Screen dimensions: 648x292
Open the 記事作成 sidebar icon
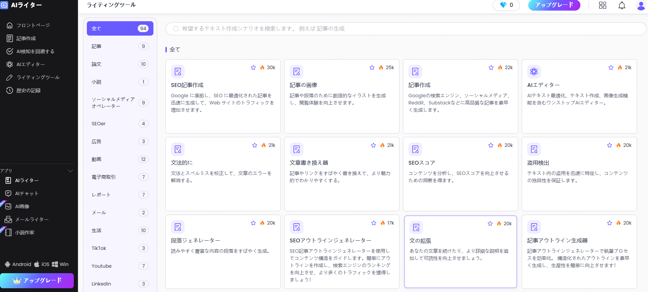click(x=10, y=38)
